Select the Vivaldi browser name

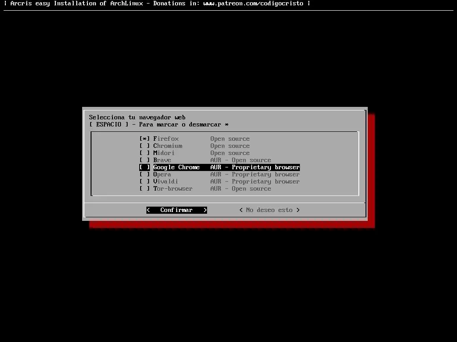166,182
